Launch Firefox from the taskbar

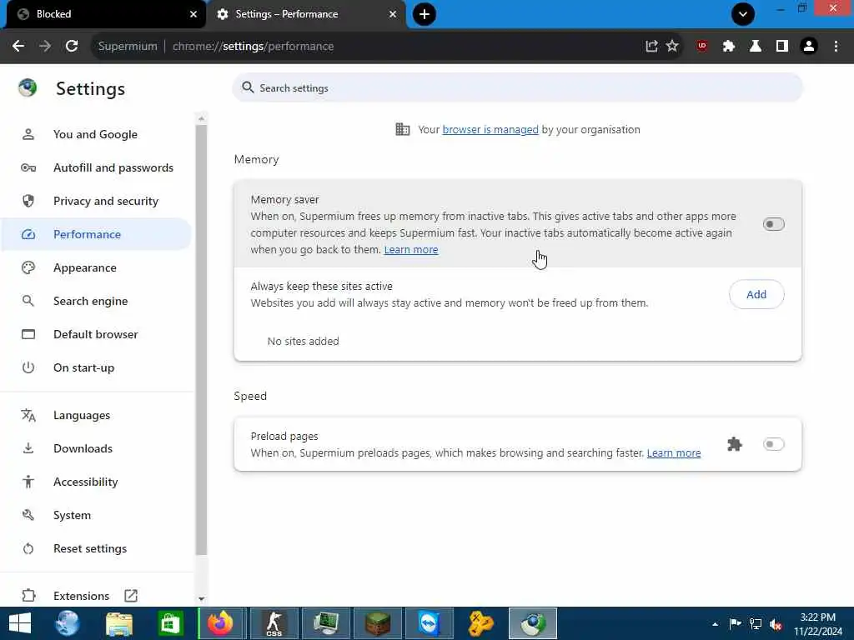(x=222, y=623)
